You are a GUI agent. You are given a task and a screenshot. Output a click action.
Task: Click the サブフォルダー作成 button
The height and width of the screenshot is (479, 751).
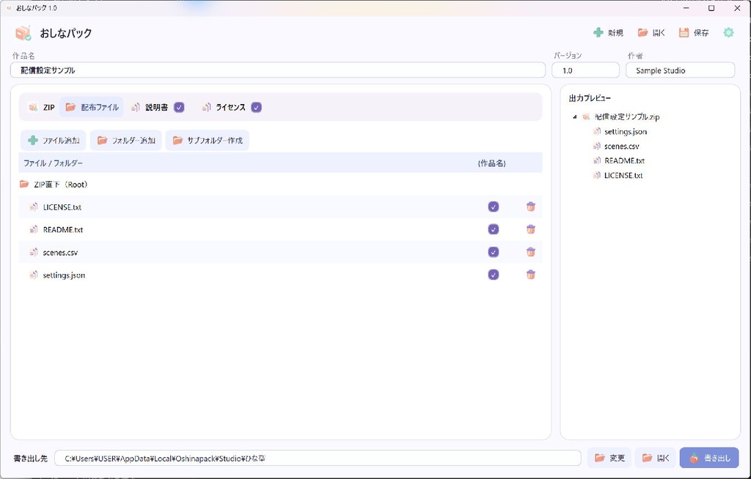tap(208, 140)
